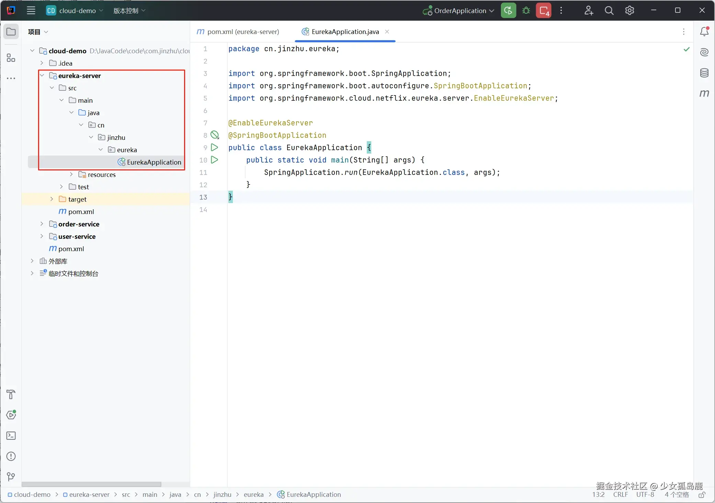Click the CRLF line separator widget
715x503 pixels.
(620, 495)
